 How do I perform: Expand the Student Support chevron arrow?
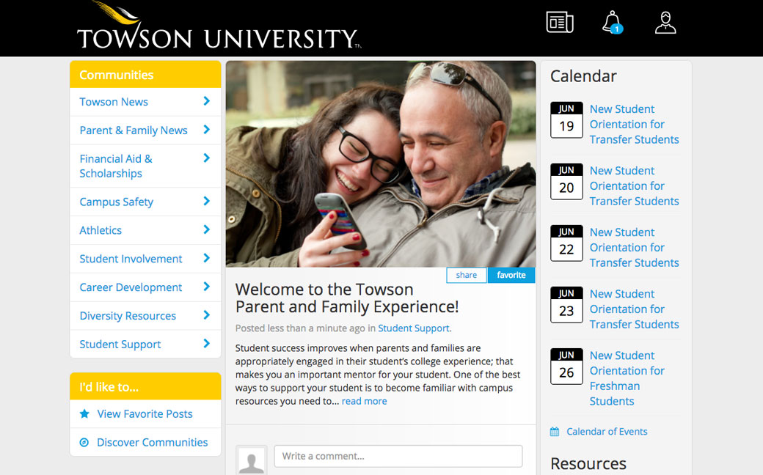(x=206, y=344)
